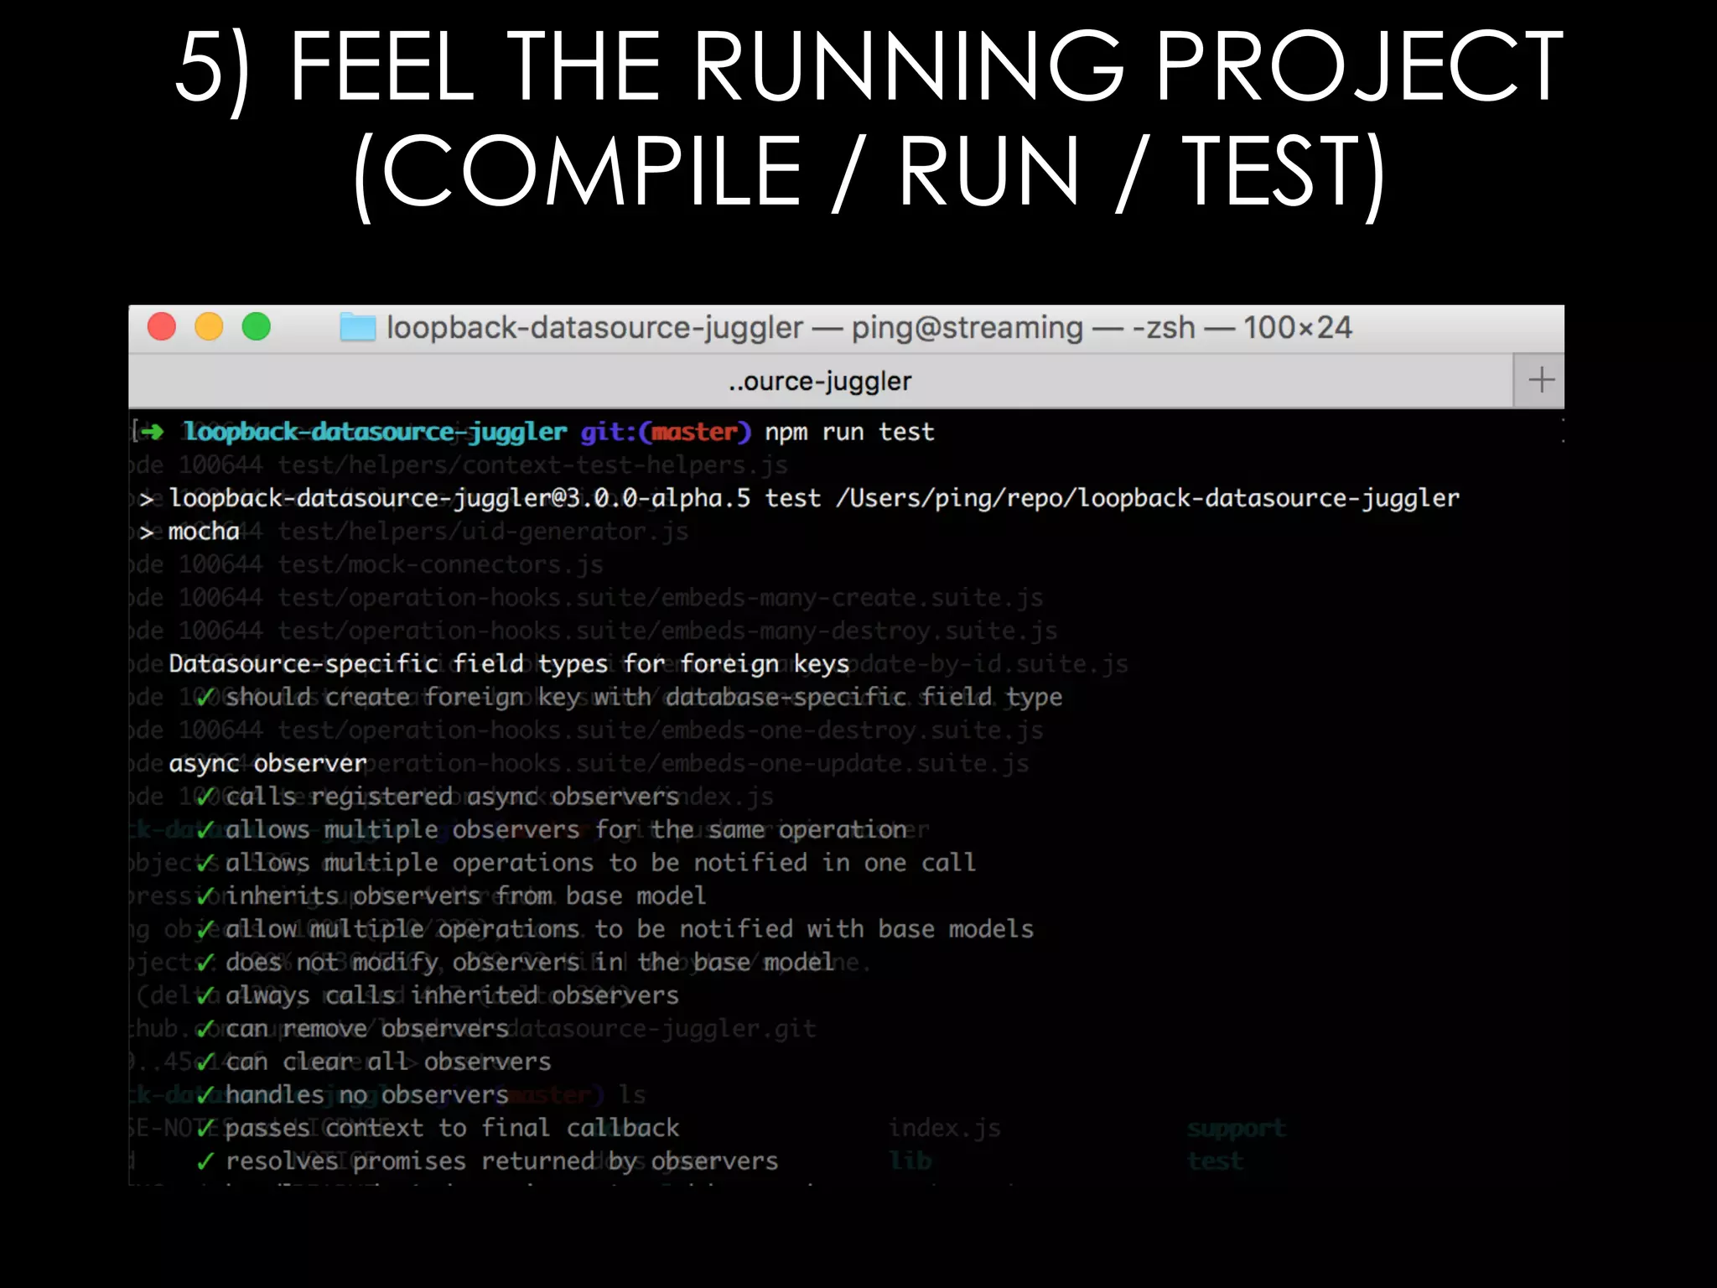Click 'Datasource-specific field types for foreign keys' heading
The image size is (1717, 1288).
(509, 664)
